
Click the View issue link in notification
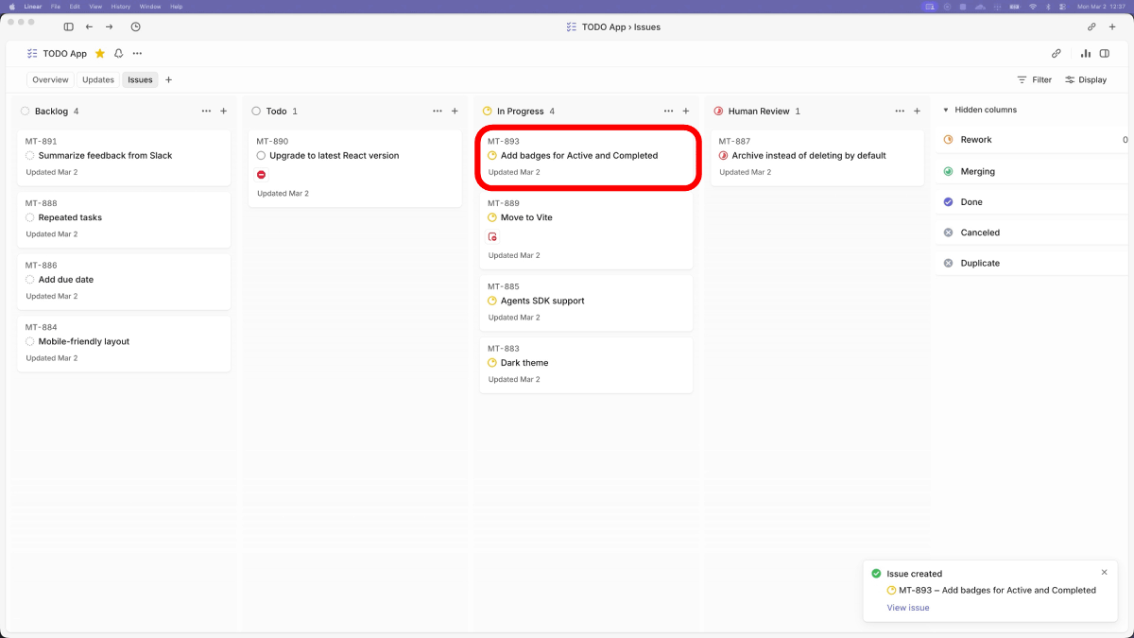(x=907, y=608)
